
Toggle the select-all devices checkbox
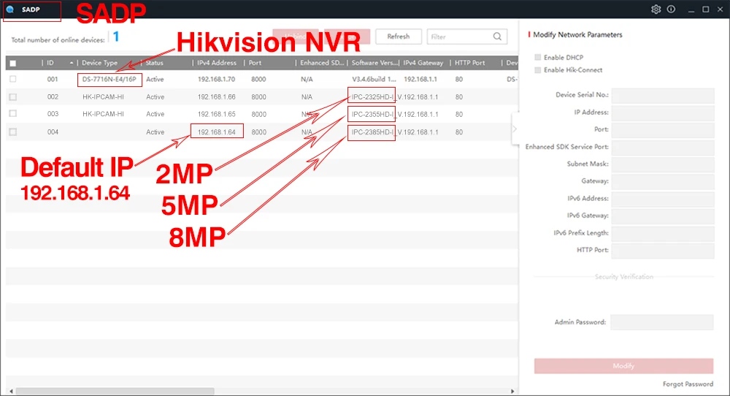(x=13, y=63)
